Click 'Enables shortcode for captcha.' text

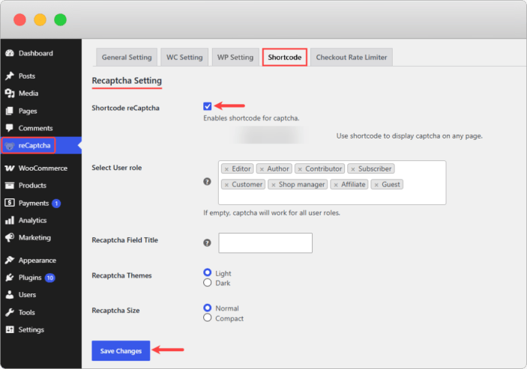[251, 118]
